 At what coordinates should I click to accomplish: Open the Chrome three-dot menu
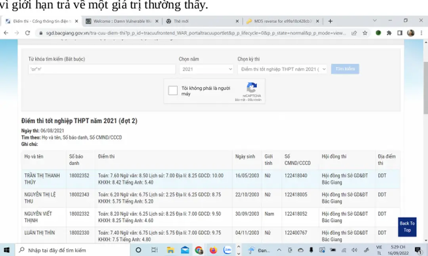pyautogui.click(x=421, y=33)
